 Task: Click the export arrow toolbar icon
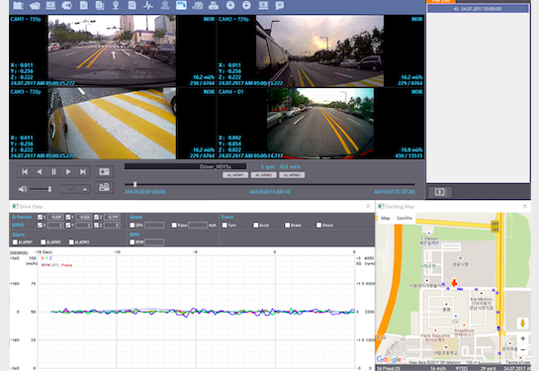click(x=66, y=5)
